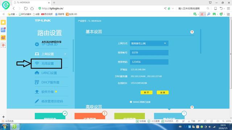Click the browser search box
The width and height of the screenshot is (232, 130).
click(x=192, y=8)
